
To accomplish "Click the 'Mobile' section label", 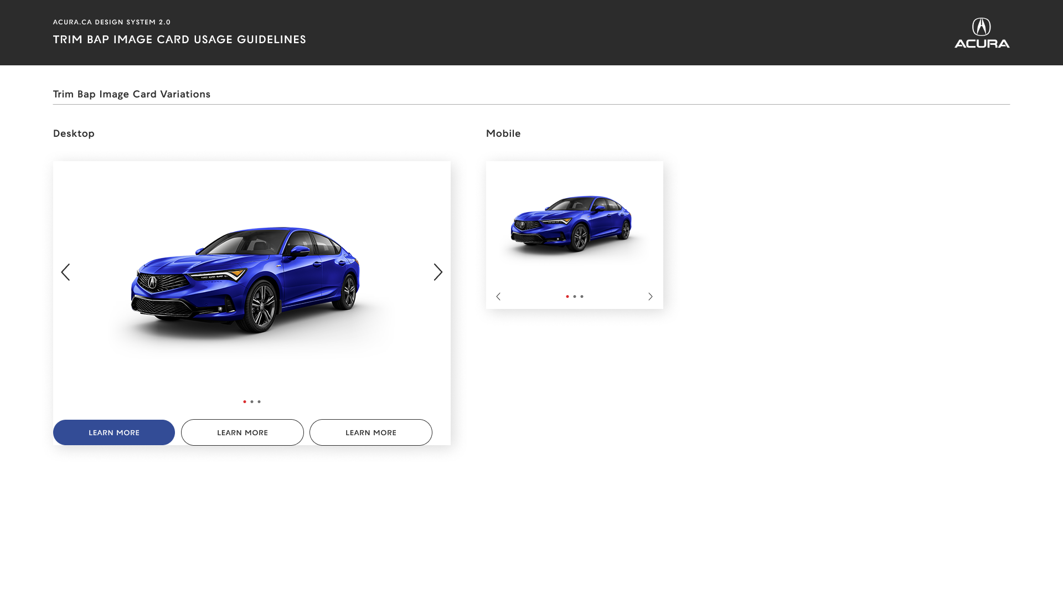I will pos(503,133).
